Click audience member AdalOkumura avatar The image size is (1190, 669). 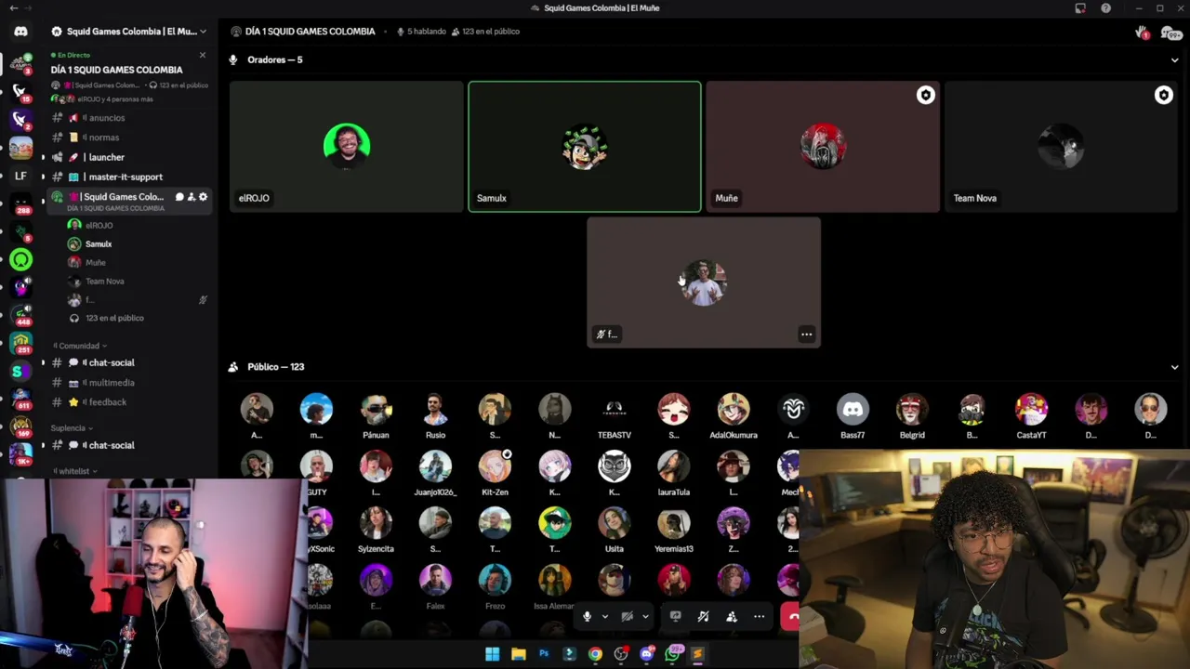click(x=734, y=410)
